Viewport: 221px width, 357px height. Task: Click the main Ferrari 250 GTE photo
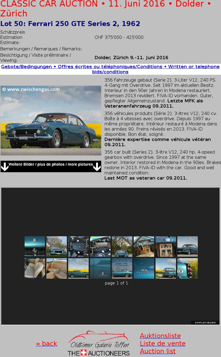(51, 120)
